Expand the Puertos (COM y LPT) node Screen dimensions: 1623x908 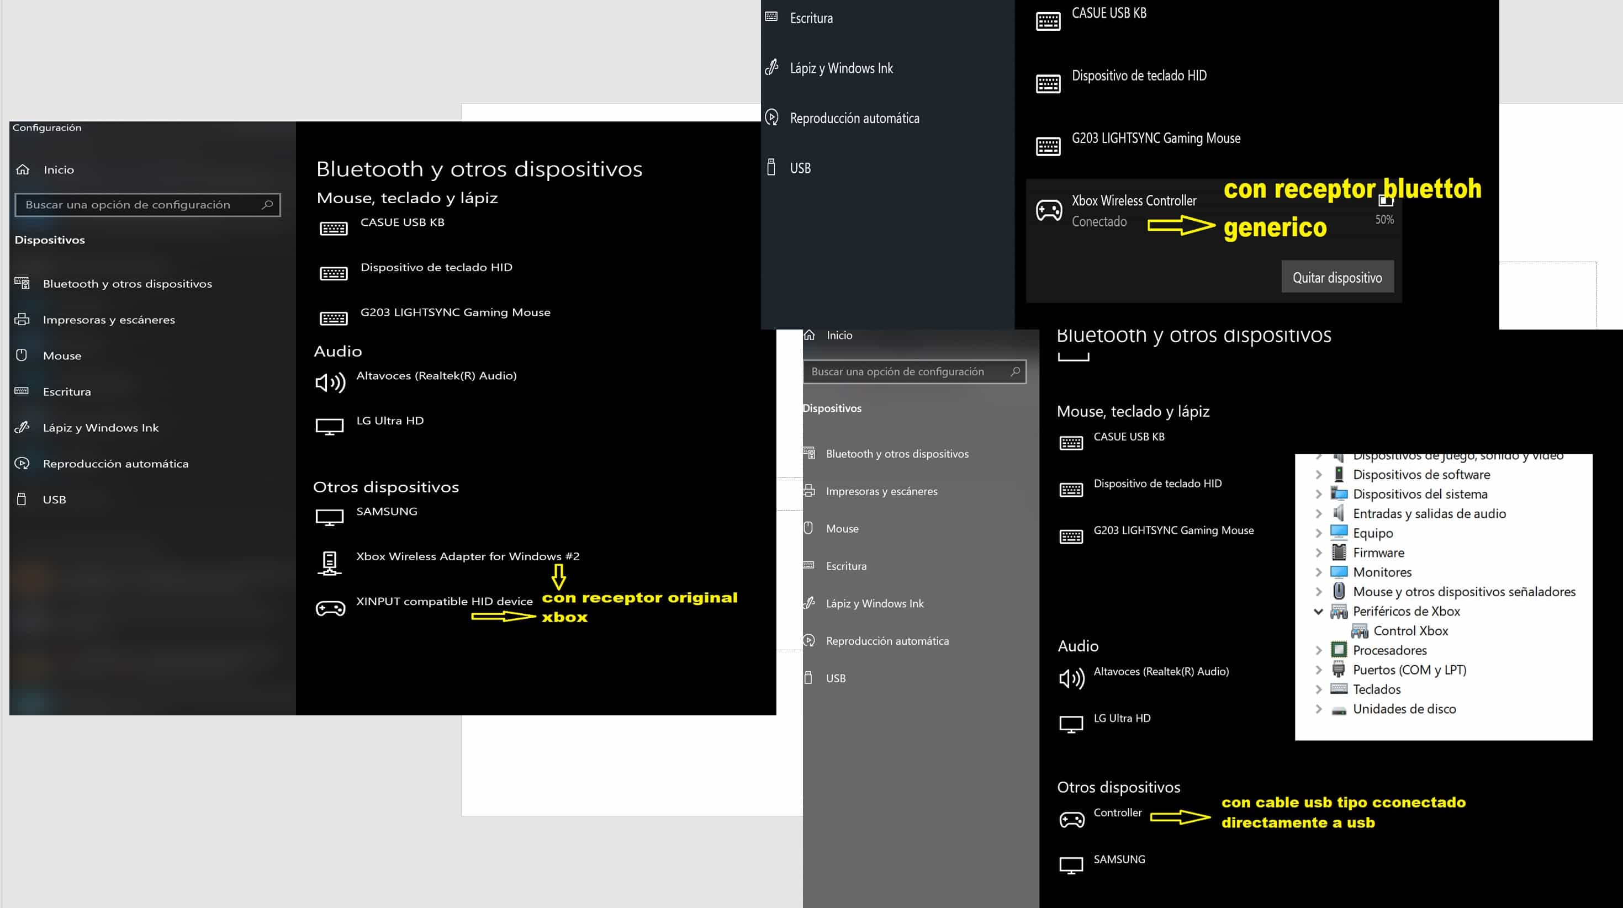point(1319,670)
